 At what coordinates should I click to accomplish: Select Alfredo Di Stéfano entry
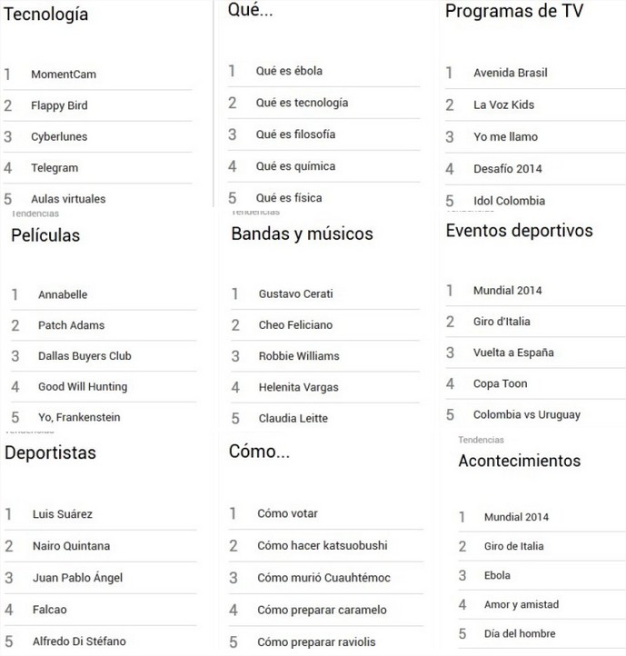[79, 641]
